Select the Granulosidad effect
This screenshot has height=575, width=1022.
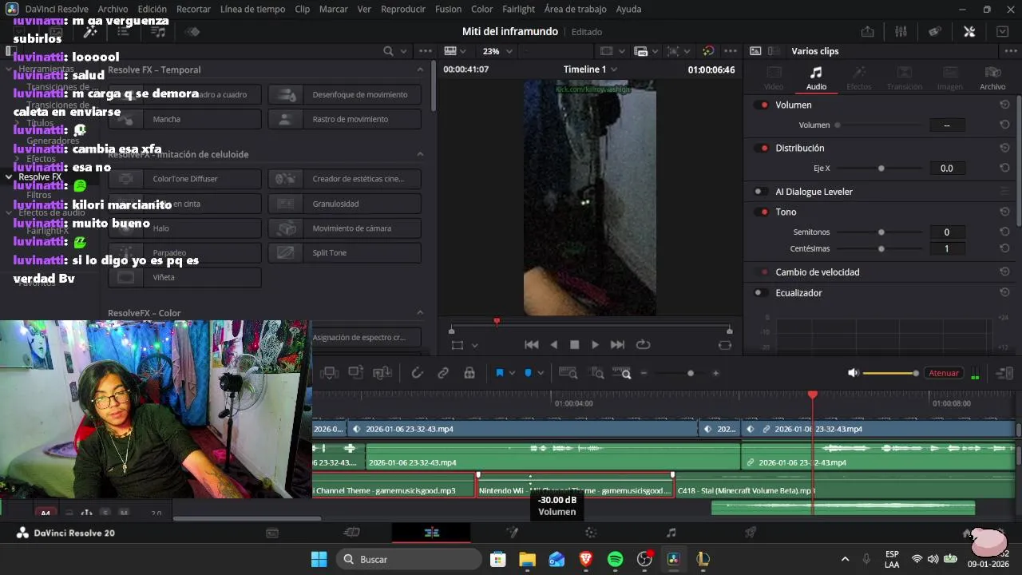344,204
